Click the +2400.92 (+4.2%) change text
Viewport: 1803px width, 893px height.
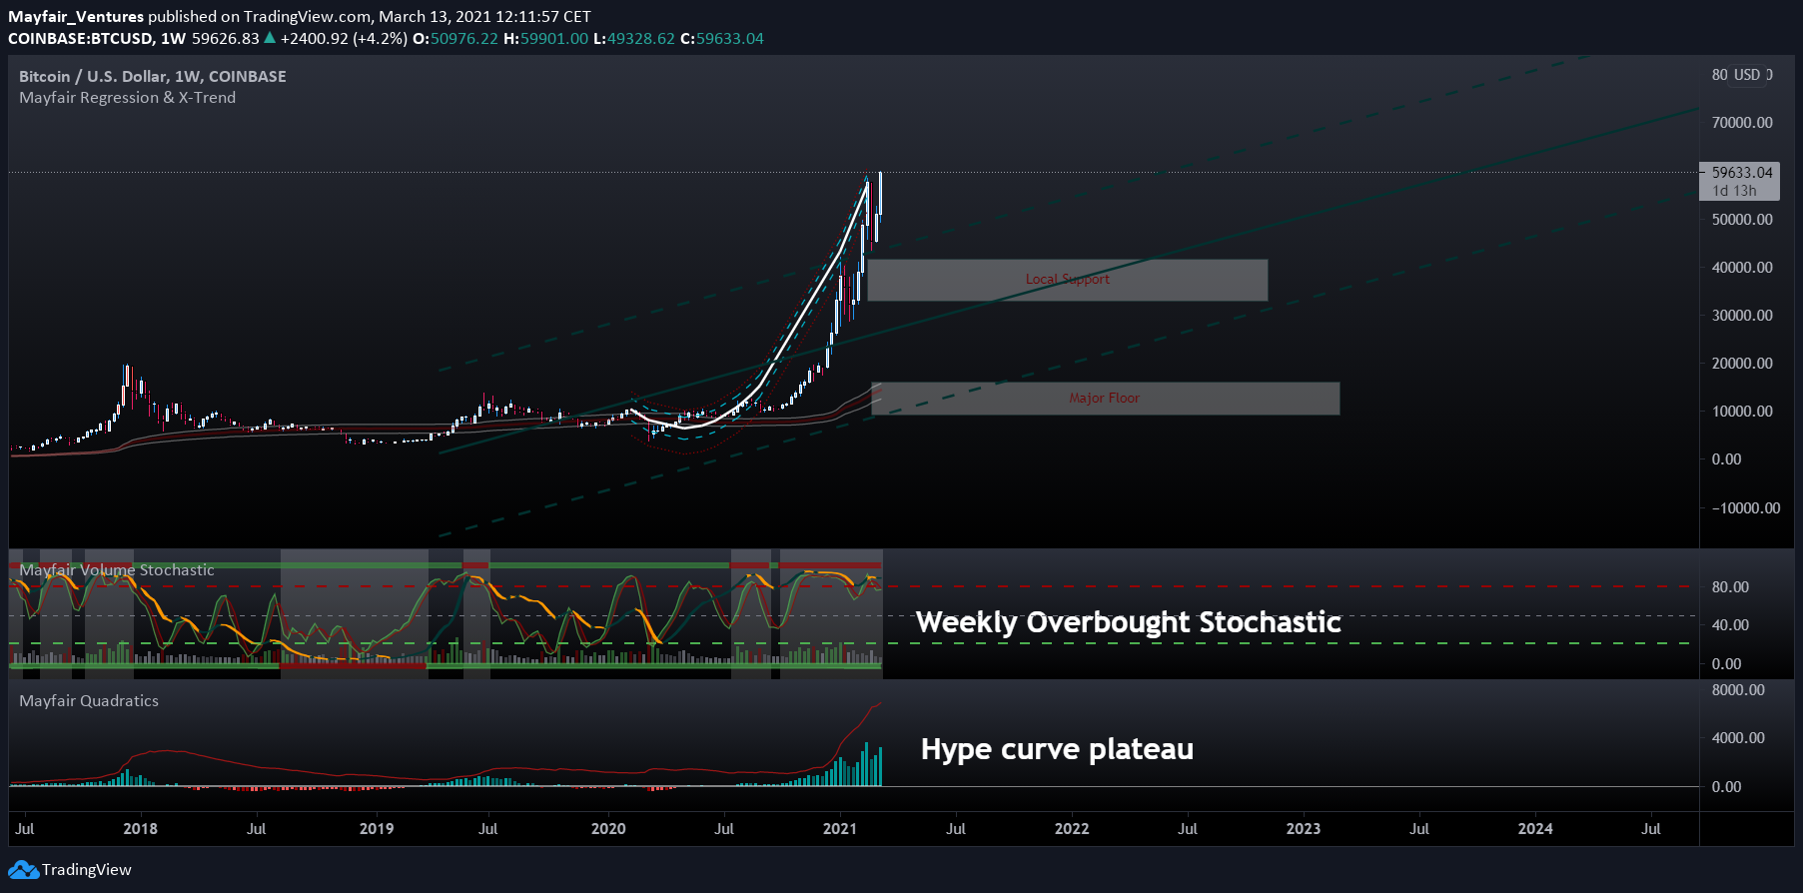tap(344, 39)
